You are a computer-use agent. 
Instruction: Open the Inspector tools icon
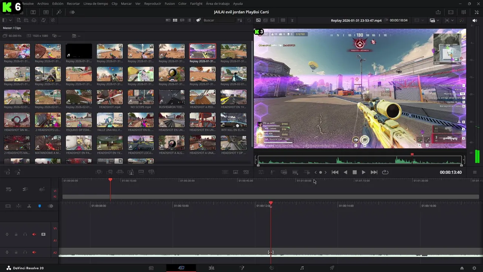[477, 12]
